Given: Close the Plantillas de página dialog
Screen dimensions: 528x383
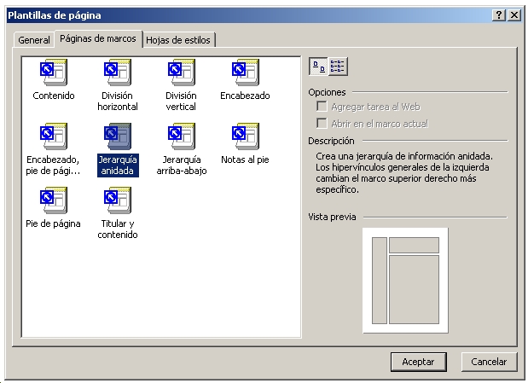Looking at the screenshot, I should click(x=514, y=15).
